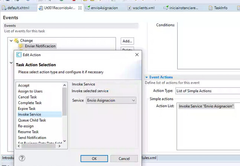Select the Enviar Notificacion event
Screen dimensions: 240x166
coord(40,46)
